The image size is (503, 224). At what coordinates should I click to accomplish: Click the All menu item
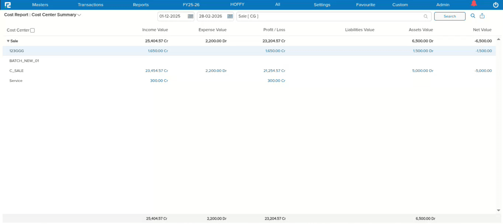pos(278,4)
